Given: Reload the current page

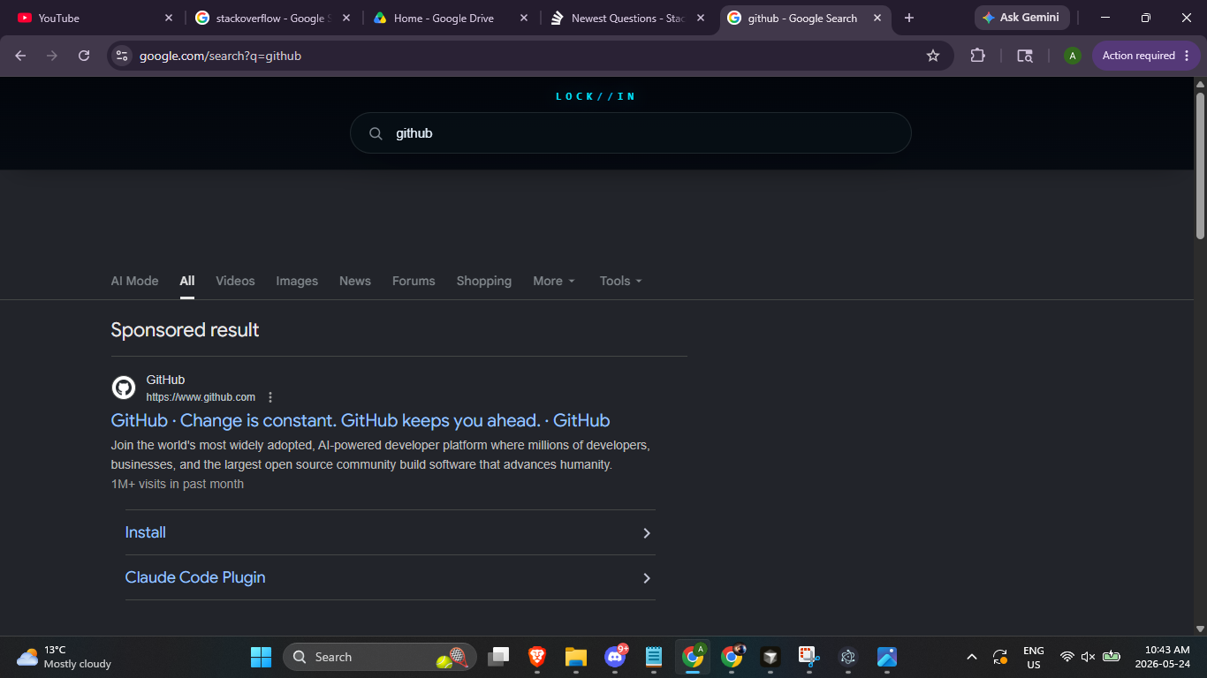Looking at the screenshot, I should click(x=84, y=56).
